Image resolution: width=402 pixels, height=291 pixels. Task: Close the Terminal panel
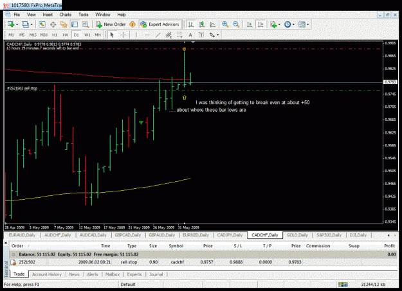coord(6,243)
